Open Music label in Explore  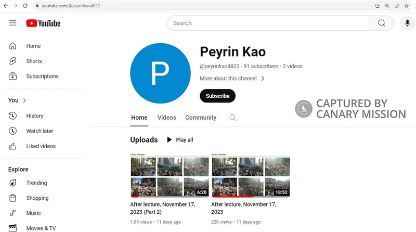pyautogui.click(x=33, y=213)
